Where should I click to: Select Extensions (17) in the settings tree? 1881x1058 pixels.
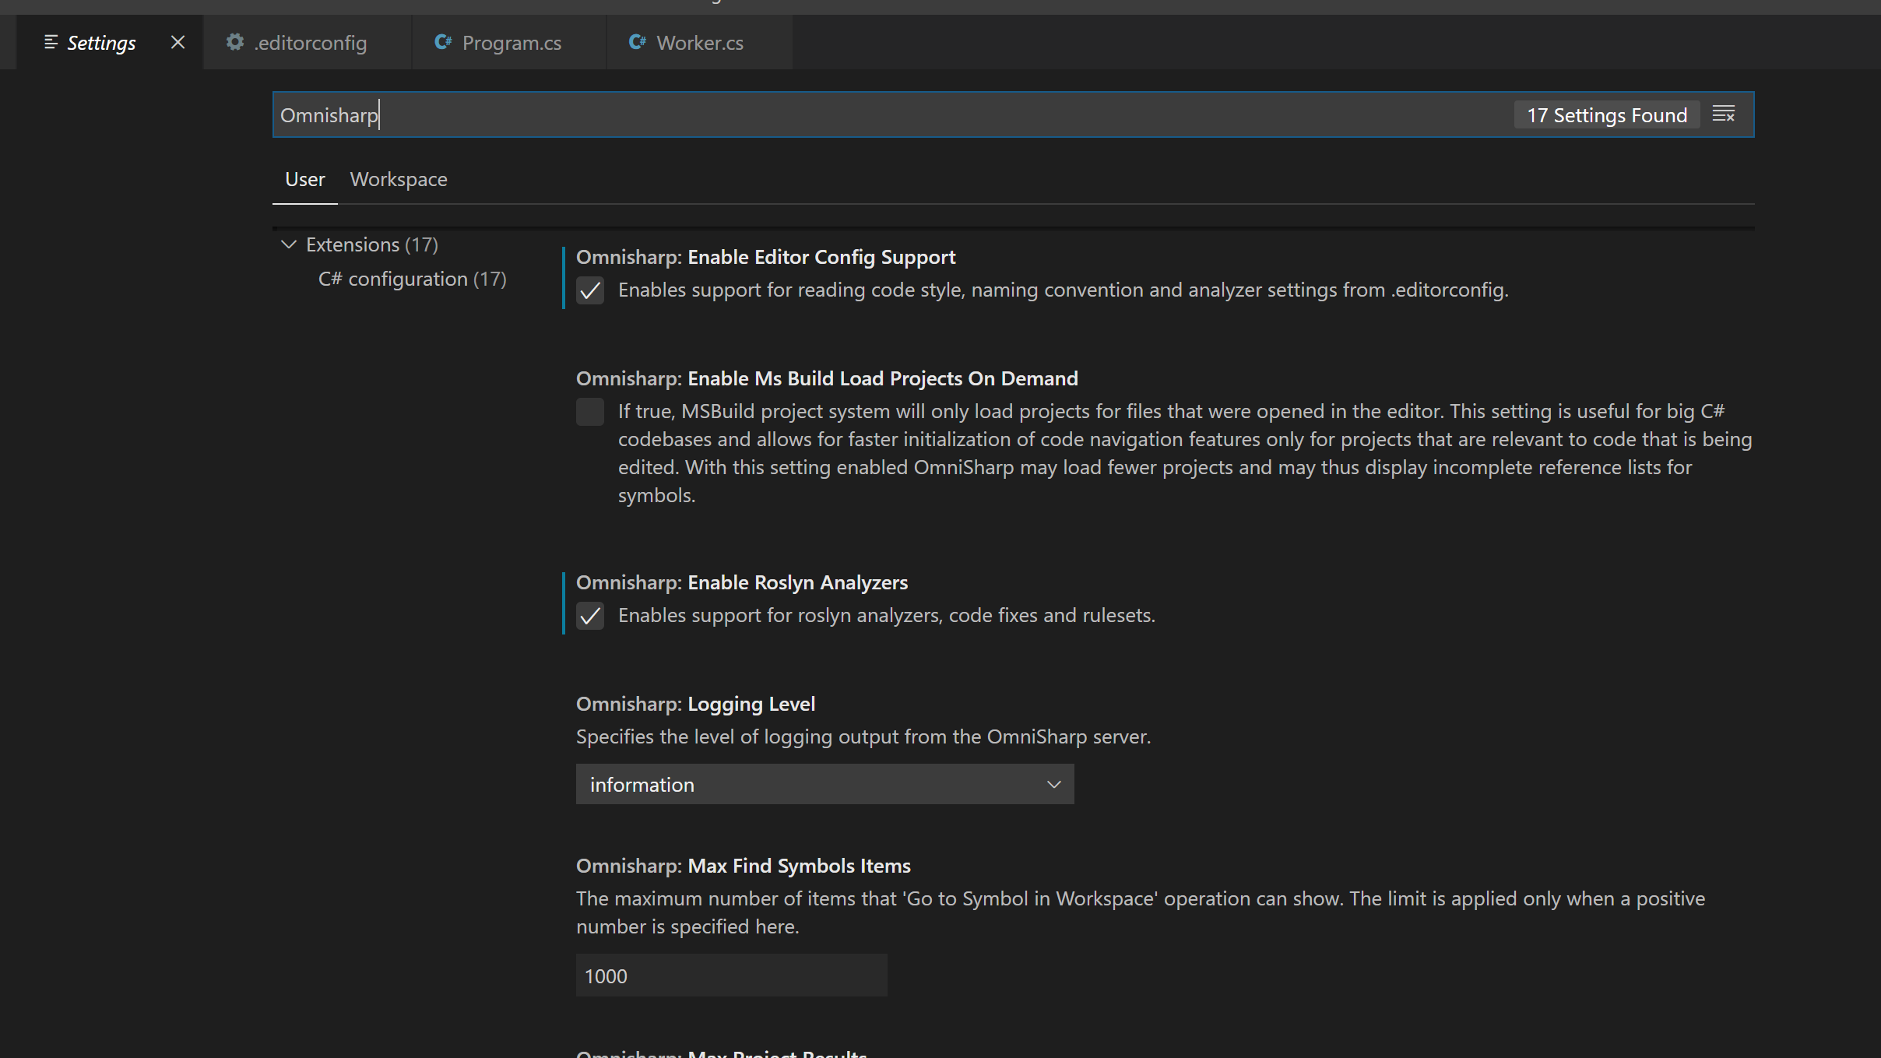pos(372,244)
